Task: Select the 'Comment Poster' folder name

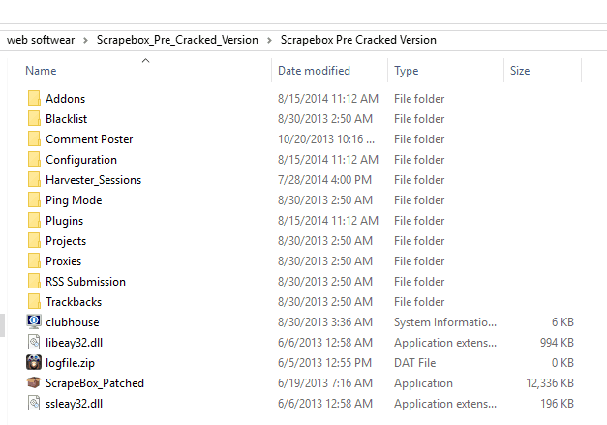Action: 89,139
